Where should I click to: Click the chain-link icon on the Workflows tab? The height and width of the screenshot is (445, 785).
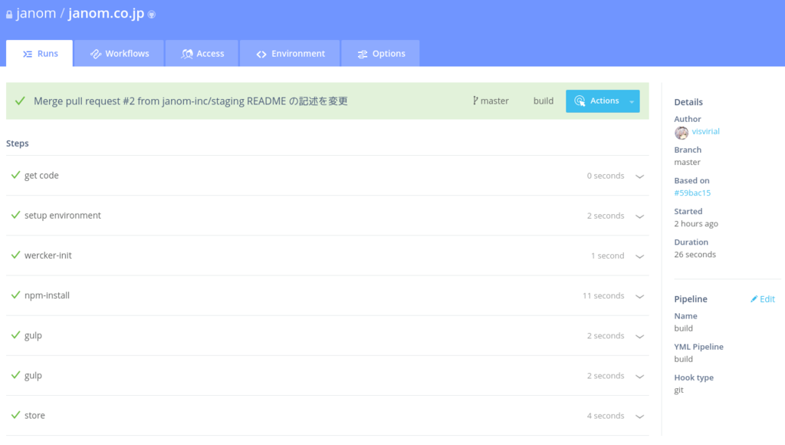click(94, 53)
